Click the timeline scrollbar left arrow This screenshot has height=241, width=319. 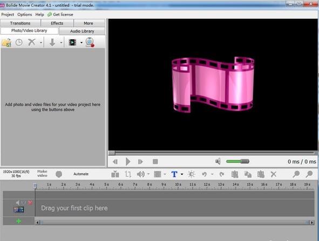click(x=37, y=223)
